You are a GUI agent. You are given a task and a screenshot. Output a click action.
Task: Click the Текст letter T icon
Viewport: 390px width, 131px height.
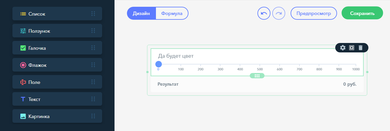coord(23,99)
